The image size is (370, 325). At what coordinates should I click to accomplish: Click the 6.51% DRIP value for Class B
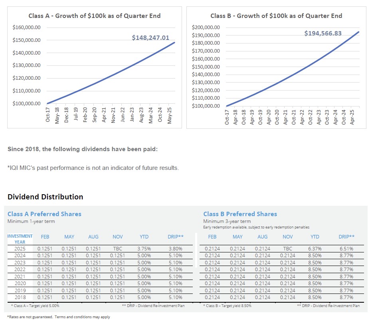tap(346, 248)
